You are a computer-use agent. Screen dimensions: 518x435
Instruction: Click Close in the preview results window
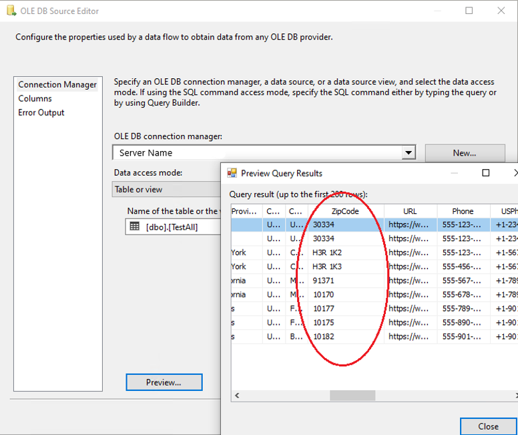pyautogui.click(x=488, y=426)
